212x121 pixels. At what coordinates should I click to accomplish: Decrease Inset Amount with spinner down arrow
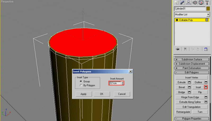(123, 84)
